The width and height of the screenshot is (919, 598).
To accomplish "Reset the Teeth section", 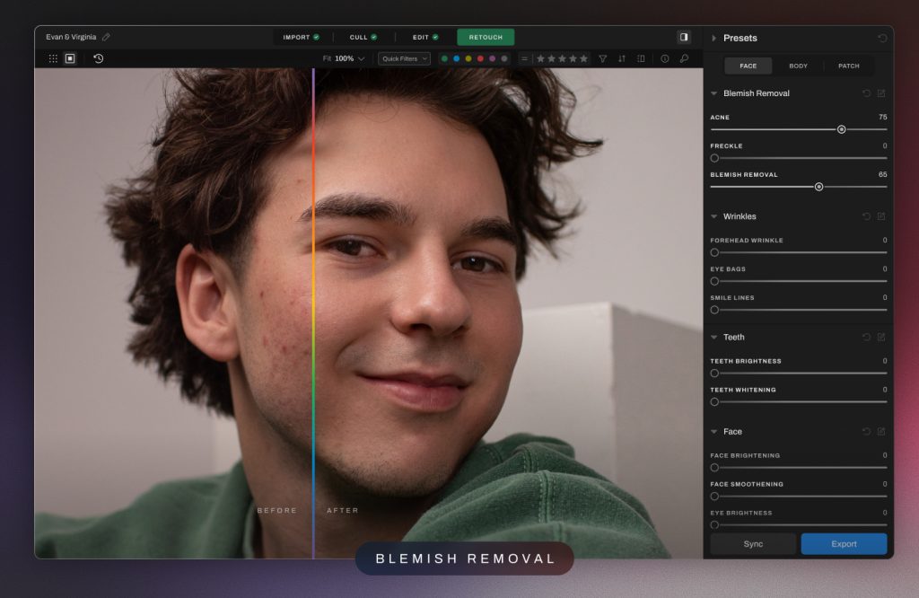I will point(866,337).
